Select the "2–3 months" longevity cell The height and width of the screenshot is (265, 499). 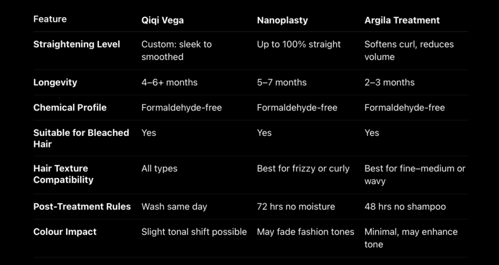point(390,82)
